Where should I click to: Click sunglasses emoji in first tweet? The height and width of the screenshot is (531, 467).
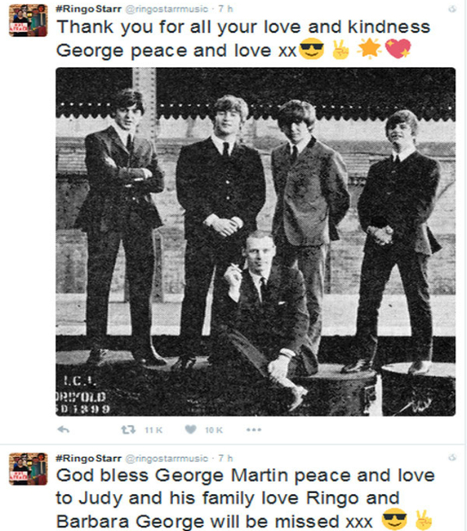[x=312, y=49]
